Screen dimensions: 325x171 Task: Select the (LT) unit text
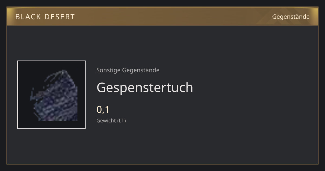122,121
